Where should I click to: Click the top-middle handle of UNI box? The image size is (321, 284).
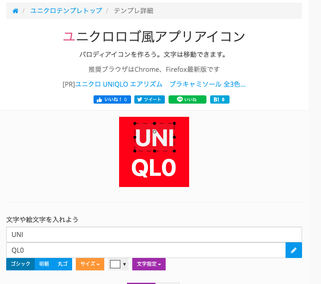pyautogui.click(x=155, y=123)
